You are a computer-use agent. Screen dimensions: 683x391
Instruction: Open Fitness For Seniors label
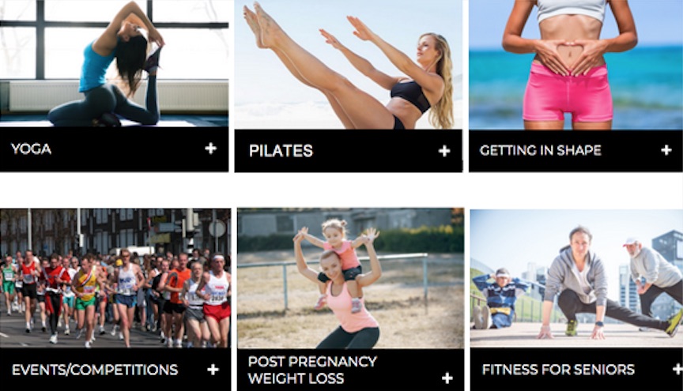558,370
